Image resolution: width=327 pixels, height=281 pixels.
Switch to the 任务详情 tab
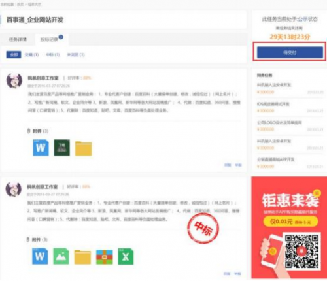(x=18, y=39)
